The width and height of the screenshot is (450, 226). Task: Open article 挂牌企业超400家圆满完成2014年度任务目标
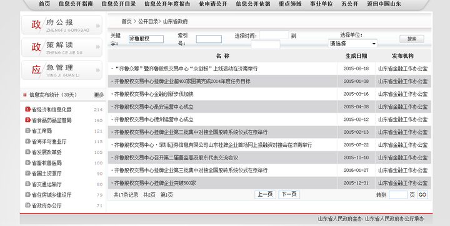pos(182,82)
